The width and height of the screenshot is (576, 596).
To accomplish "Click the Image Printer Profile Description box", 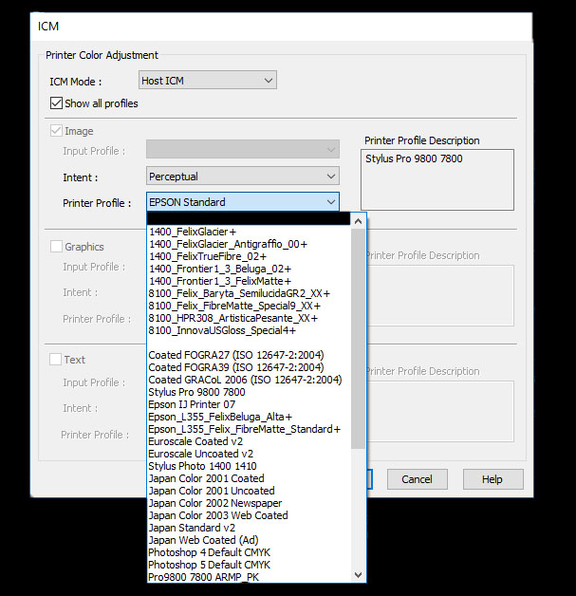I will tap(437, 179).
